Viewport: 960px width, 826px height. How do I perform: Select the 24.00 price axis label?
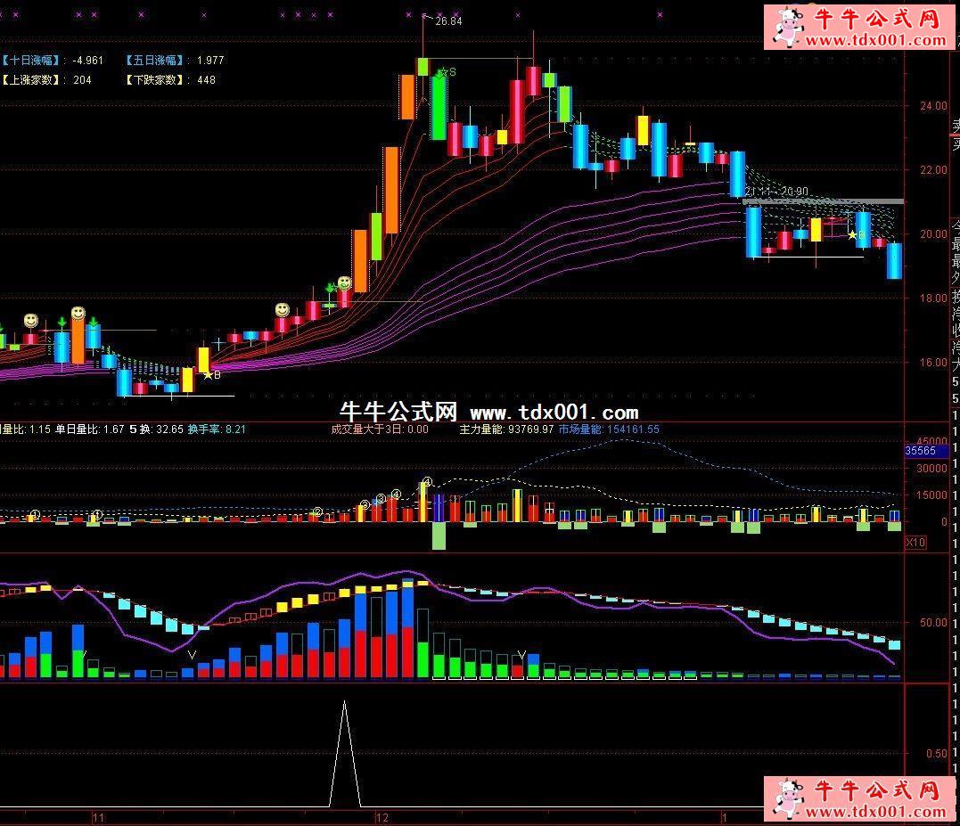coord(933,106)
